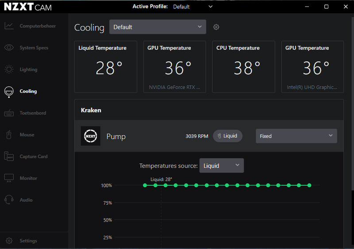Click the first green point on pump curve
The width and height of the screenshot is (354, 249).
145,185
